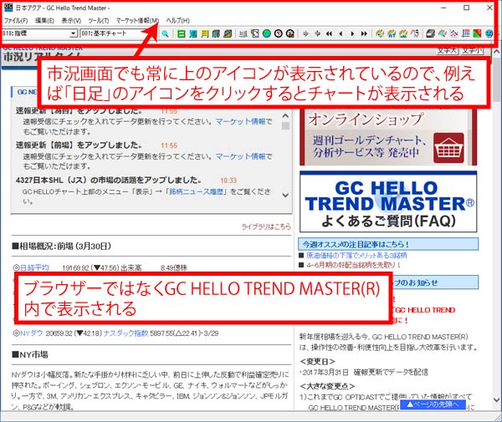Click the news box scroll-up arrow
Screen dimensions: 502x422
coord(285,115)
